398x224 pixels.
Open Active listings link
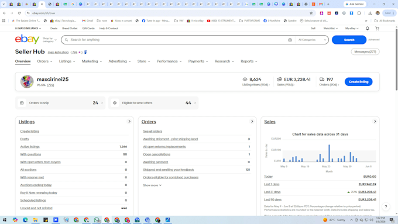click(30, 147)
